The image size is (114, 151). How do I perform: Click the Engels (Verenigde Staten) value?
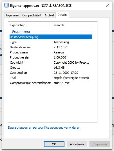coord(71,78)
